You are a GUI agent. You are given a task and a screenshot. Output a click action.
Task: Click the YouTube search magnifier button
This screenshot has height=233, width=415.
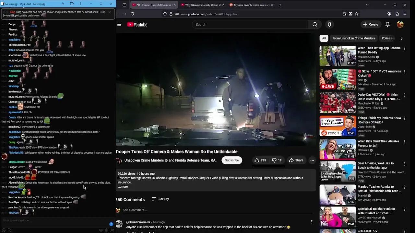pyautogui.click(x=315, y=25)
